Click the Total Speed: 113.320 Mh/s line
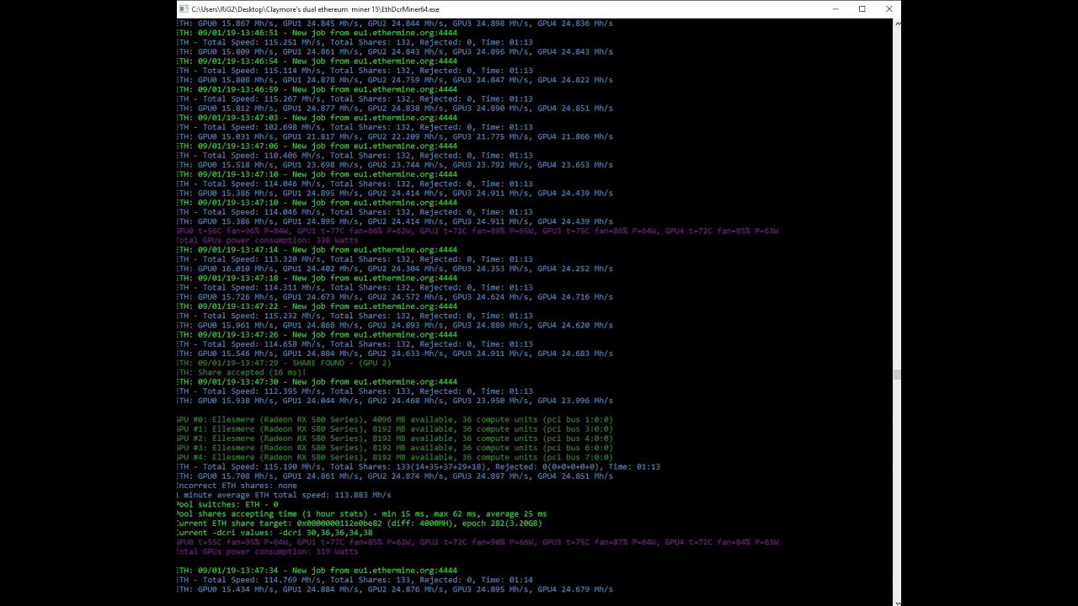 pos(355,259)
